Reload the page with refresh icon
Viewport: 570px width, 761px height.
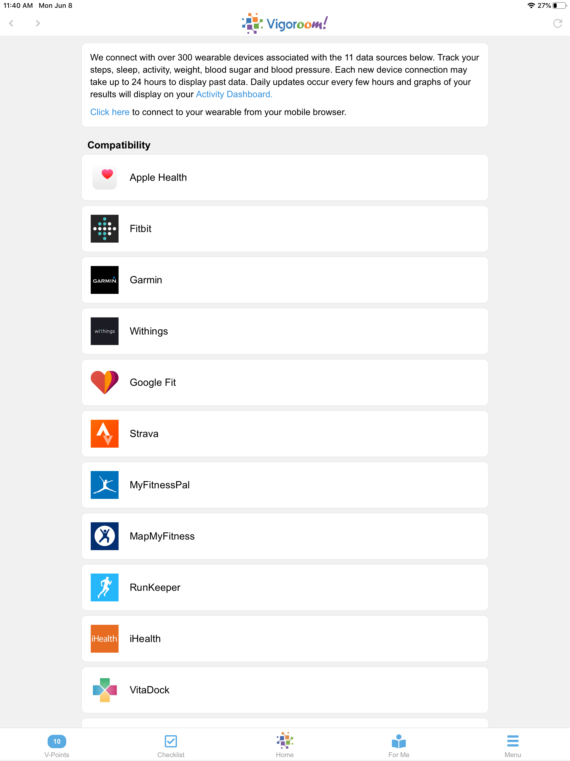[557, 23]
